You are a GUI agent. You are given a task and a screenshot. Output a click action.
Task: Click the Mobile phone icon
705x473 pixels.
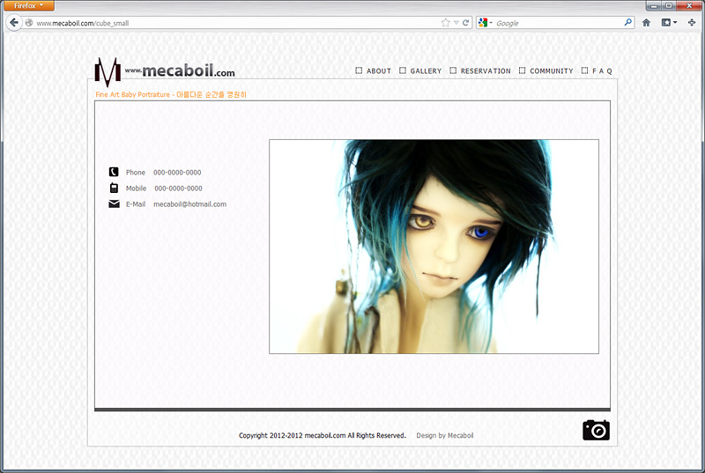pyautogui.click(x=115, y=188)
